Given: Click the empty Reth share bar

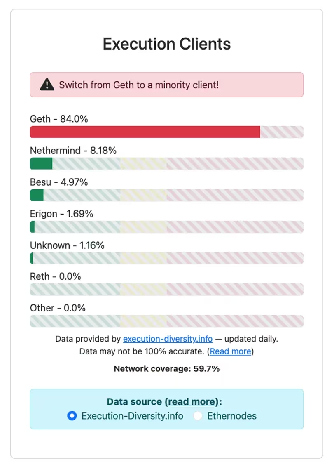Looking at the screenshot, I should click(x=166, y=290).
